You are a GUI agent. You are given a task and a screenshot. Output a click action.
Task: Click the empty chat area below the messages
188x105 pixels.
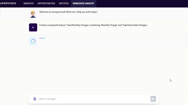[x=94, y=69]
